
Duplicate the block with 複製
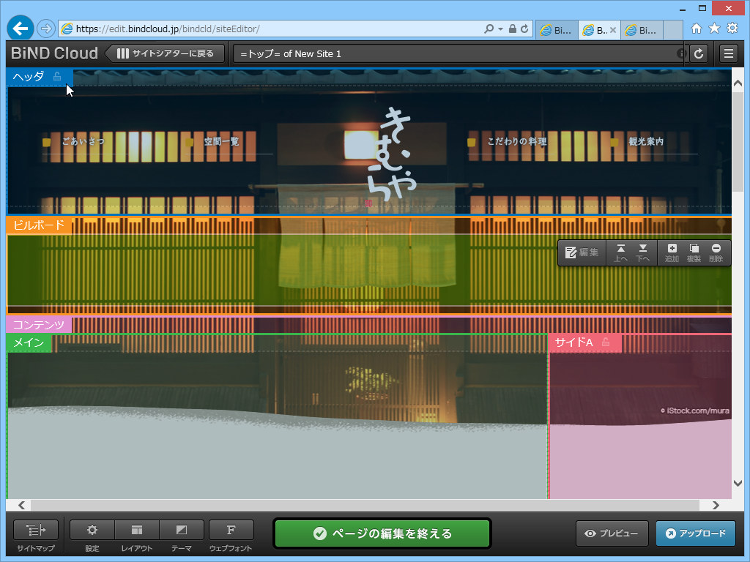pyautogui.click(x=694, y=252)
